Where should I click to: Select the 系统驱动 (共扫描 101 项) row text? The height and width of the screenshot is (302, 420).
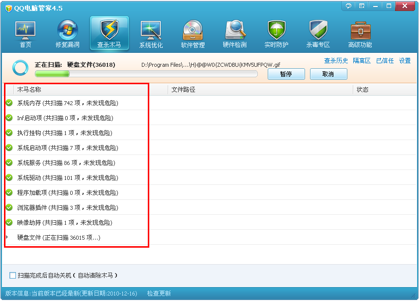coord(68,178)
